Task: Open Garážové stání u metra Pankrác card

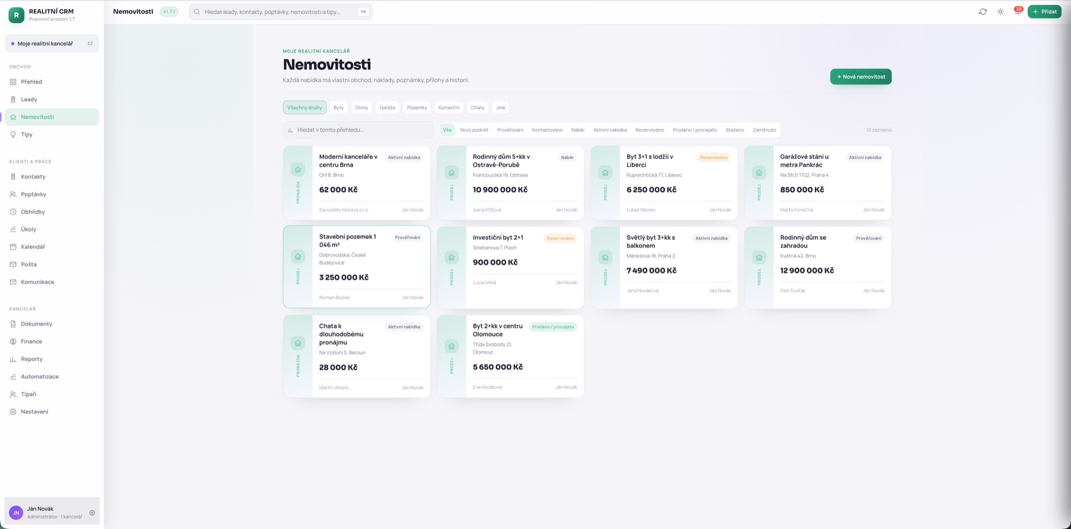Action: (x=818, y=183)
